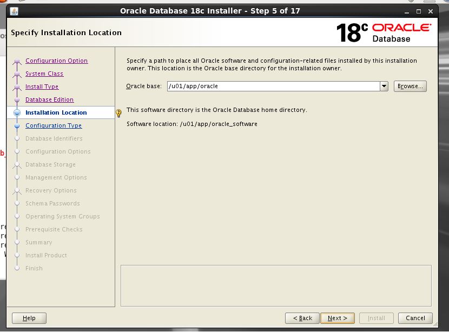
Task: Click the Oracle 18c Database logo
Action: tap(384, 32)
